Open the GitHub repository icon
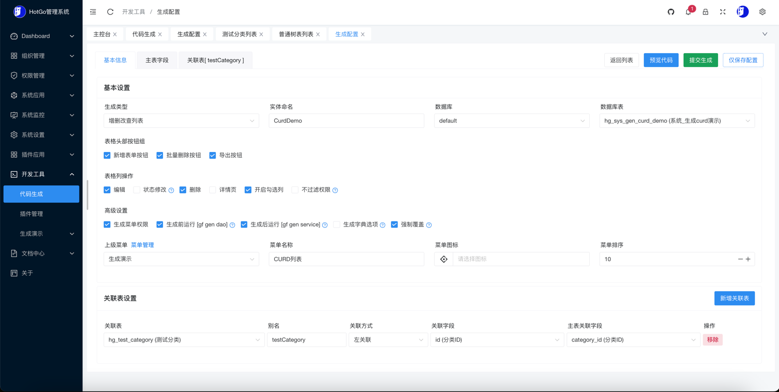Screen dimensions: 779x392 (x=671, y=12)
